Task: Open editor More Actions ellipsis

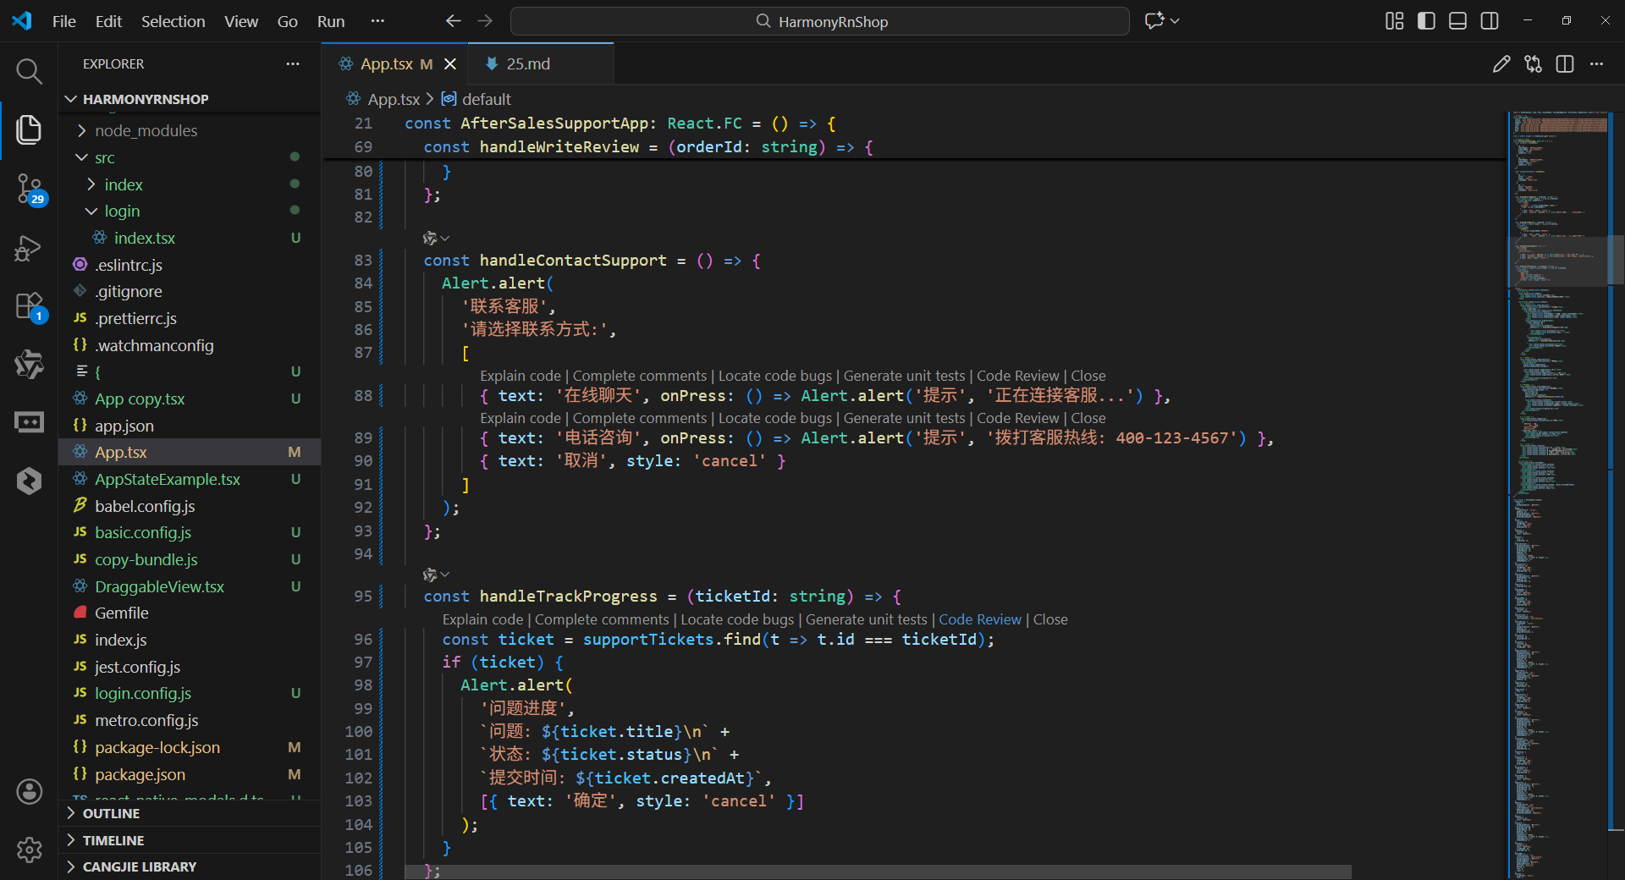Action: click(1596, 64)
